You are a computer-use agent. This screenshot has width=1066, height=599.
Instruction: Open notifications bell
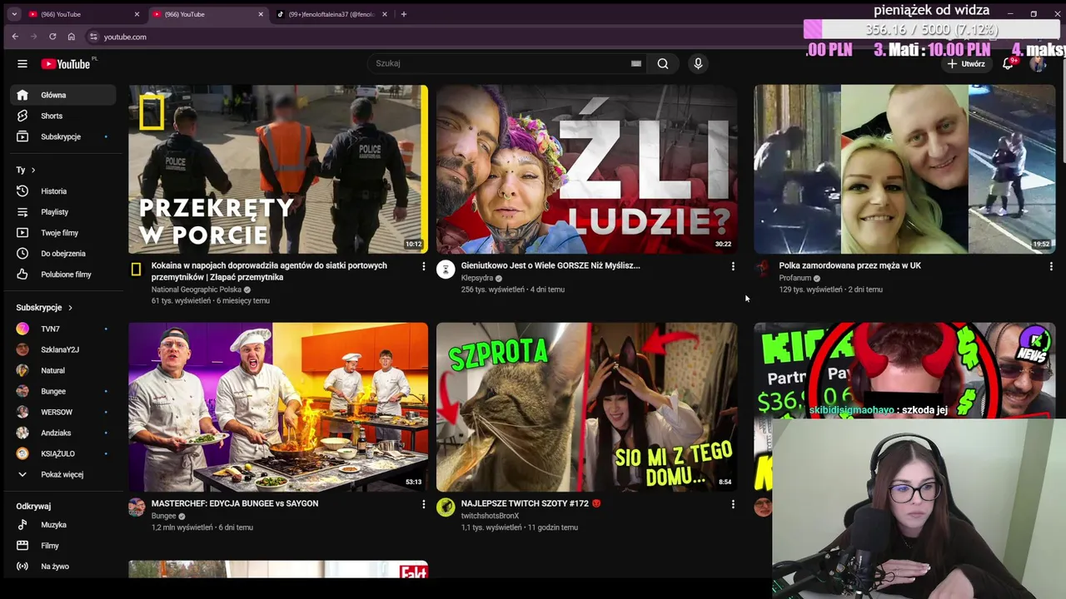coord(1008,64)
